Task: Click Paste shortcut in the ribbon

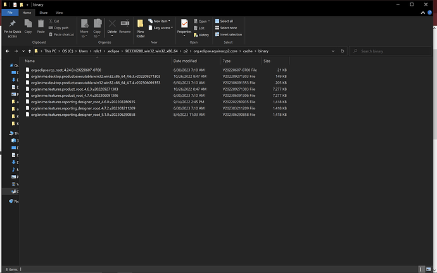Action: click(x=61, y=35)
